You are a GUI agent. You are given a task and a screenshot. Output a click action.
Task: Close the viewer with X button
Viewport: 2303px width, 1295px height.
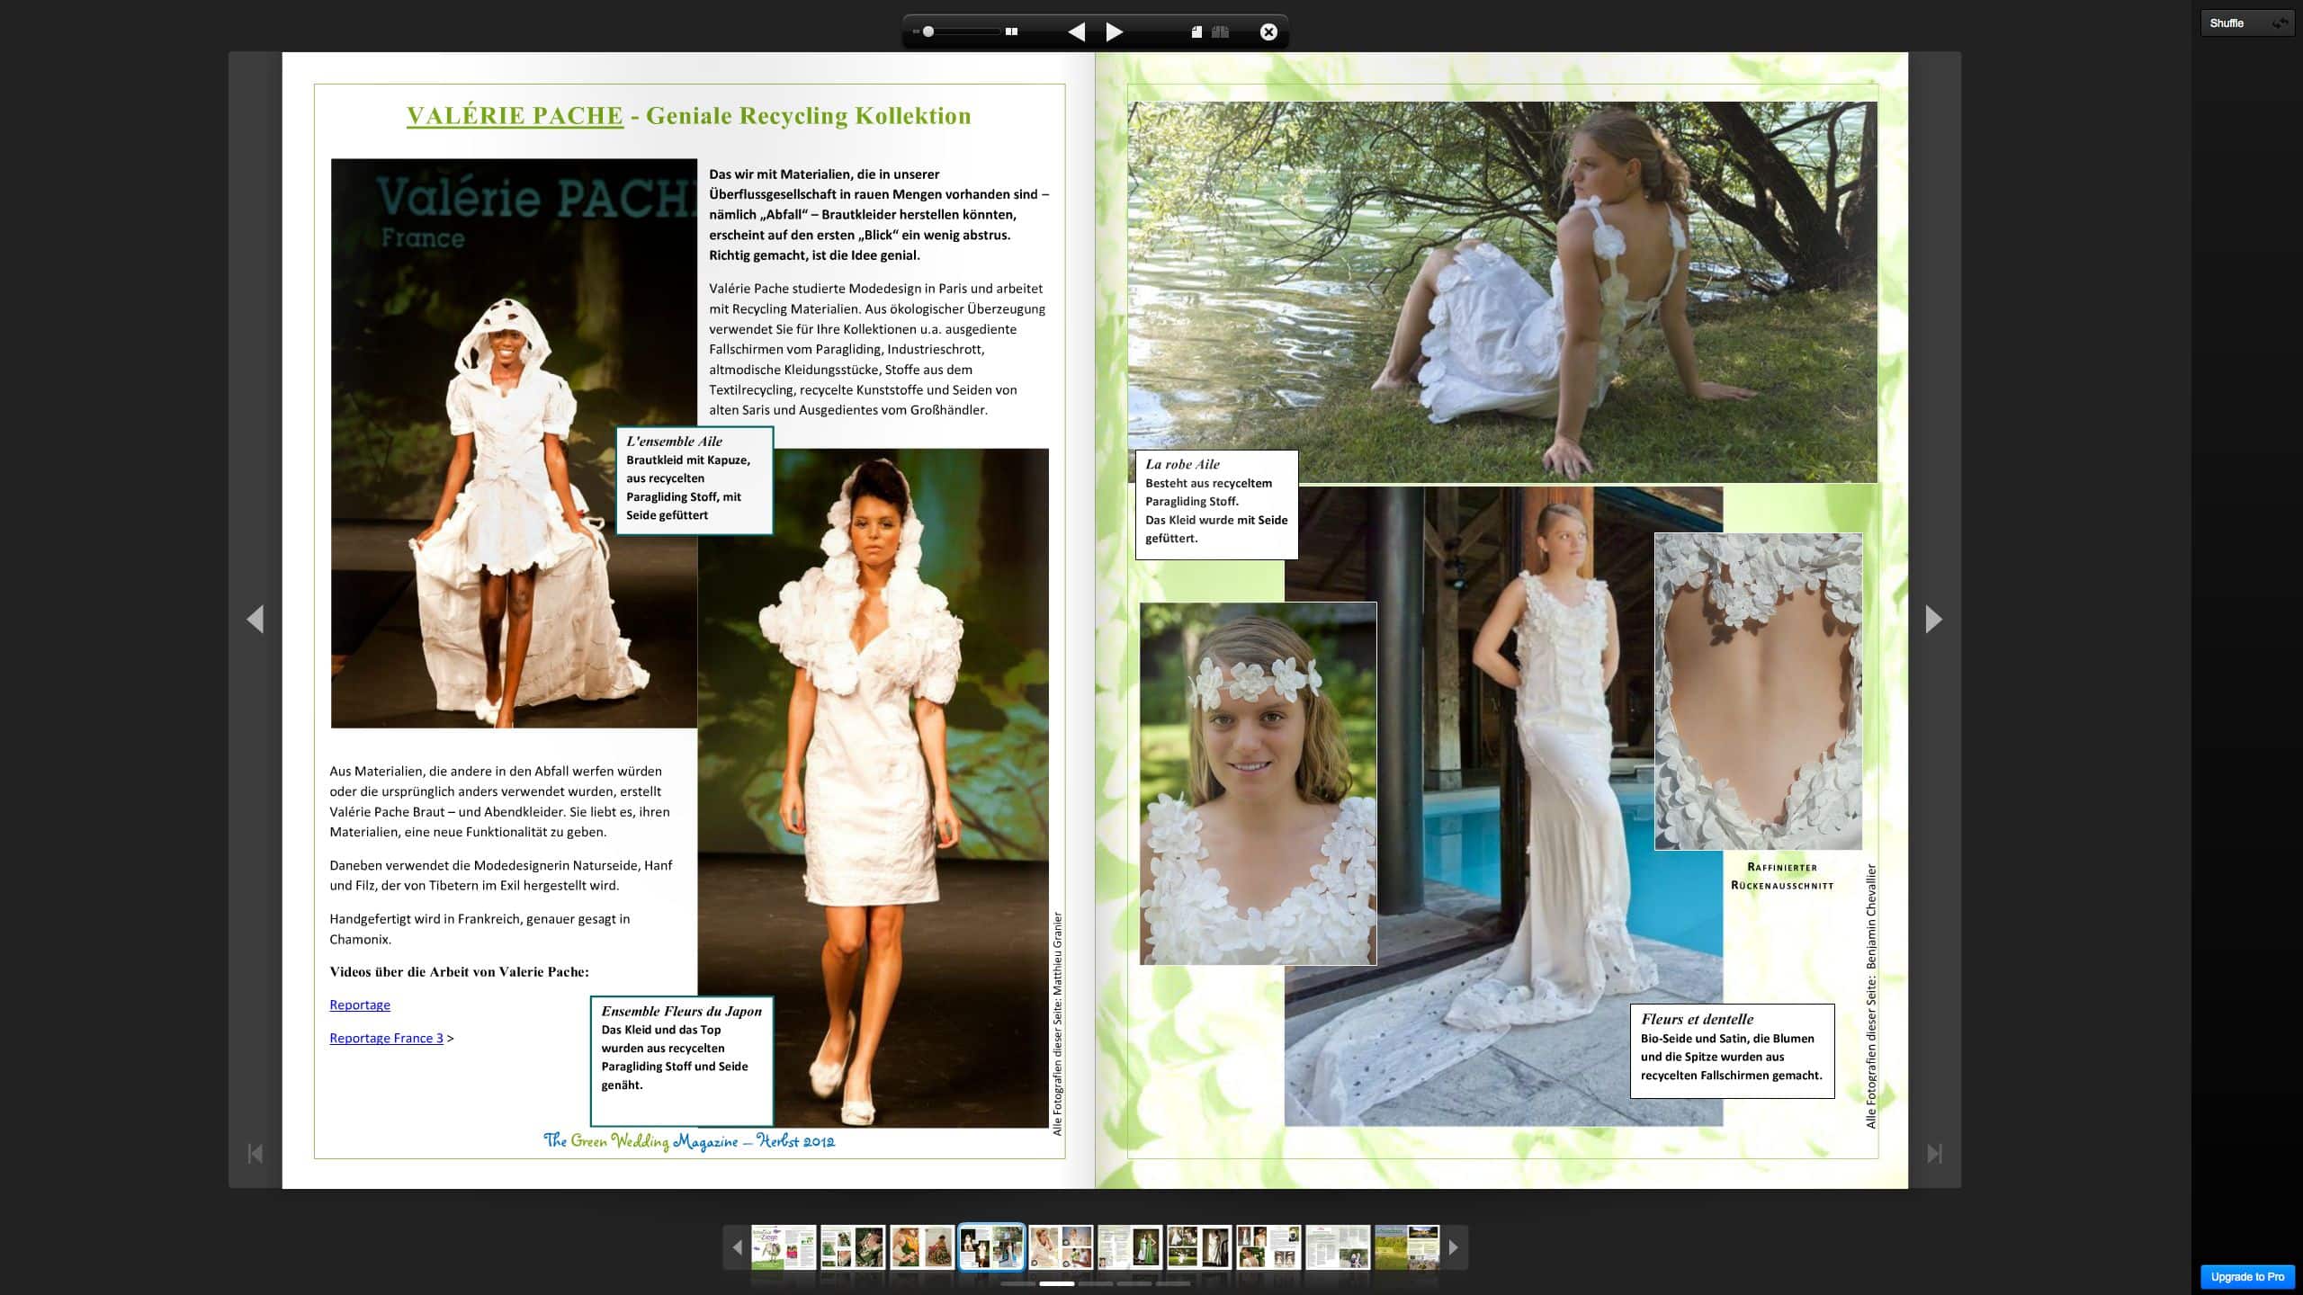click(1268, 31)
